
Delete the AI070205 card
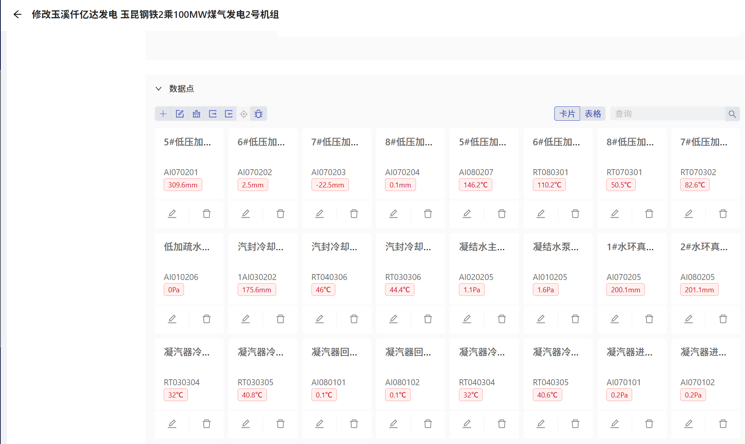coord(649,319)
